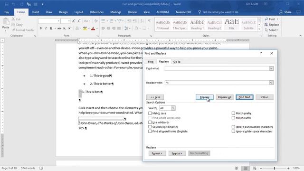Enable Match case checkbox
Viewport: 304px width, 171px height.
click(150, 113)
